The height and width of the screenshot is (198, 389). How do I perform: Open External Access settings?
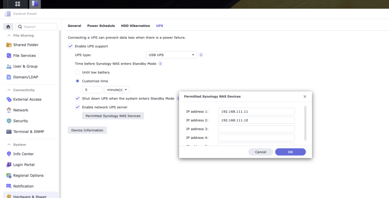(x=27, y=99)
